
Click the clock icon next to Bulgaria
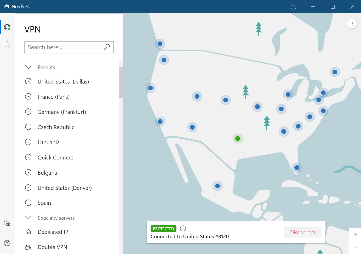[x=28, y=173]
